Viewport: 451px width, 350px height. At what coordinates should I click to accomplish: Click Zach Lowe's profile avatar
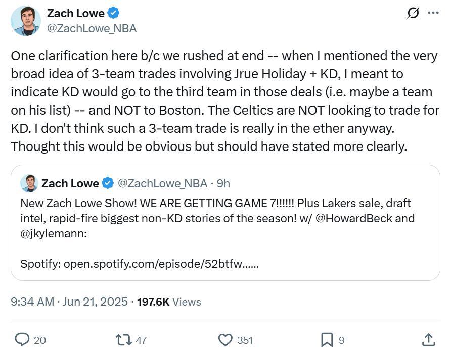click(x=26, y=21)
